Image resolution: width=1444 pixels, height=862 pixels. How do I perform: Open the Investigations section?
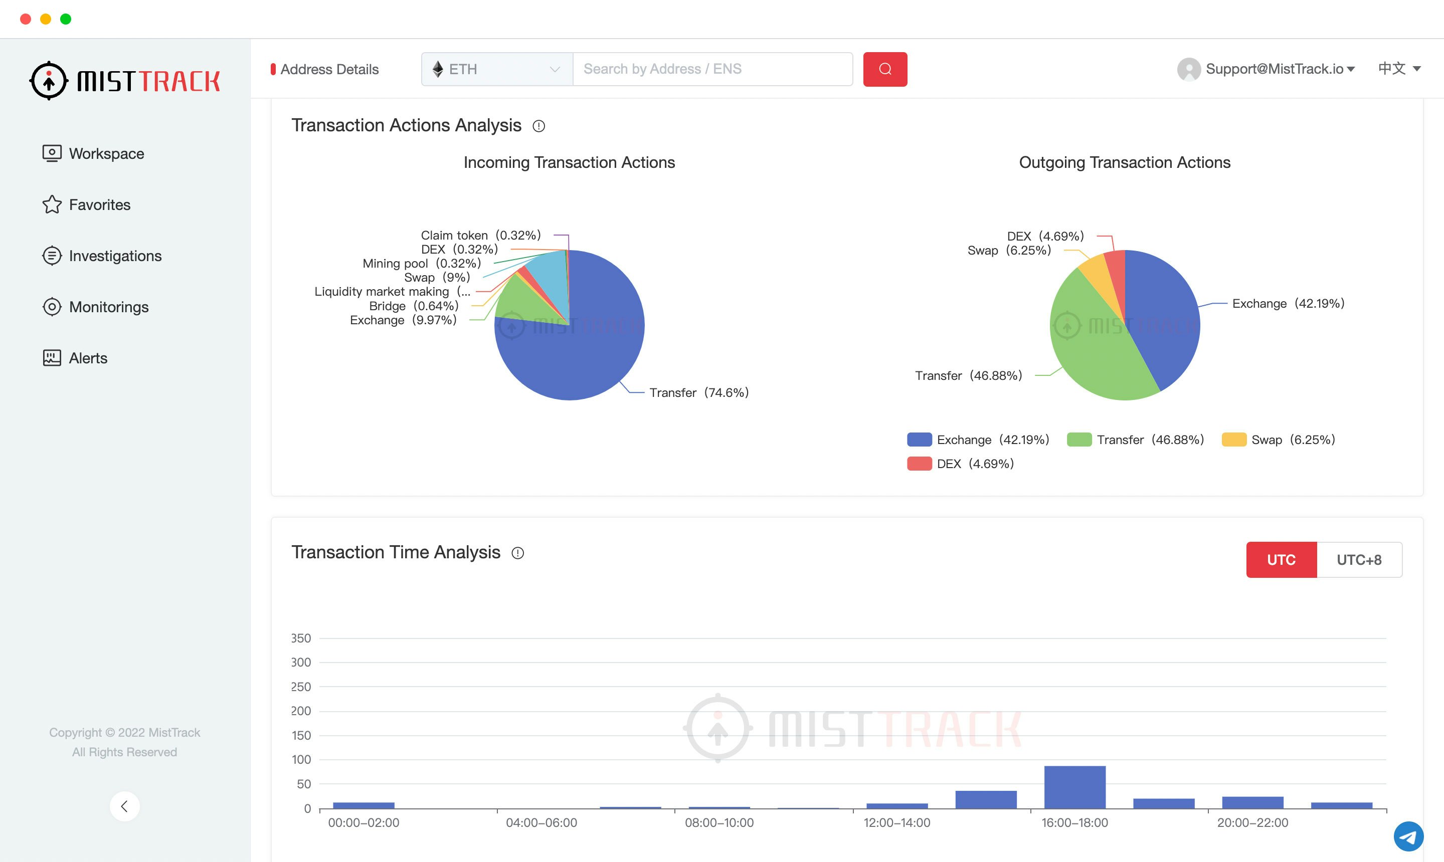click(x=115, y=256)
